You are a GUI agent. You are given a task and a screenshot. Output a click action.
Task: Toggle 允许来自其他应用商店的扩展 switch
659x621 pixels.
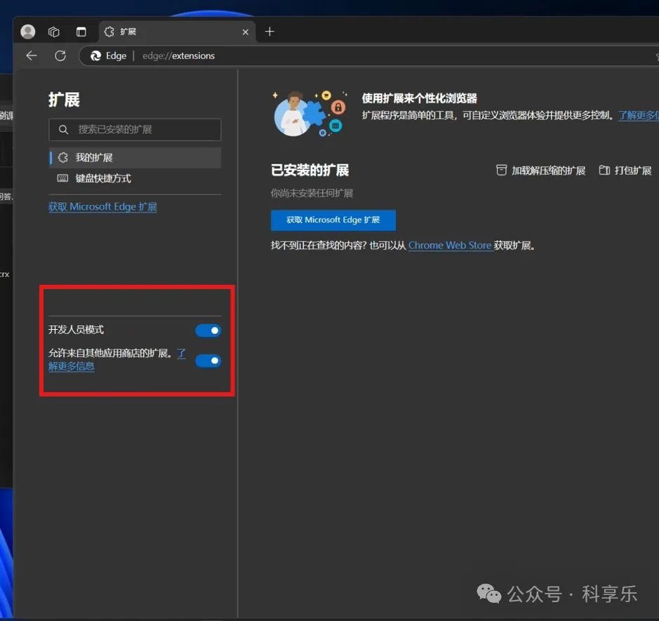point(208,361)
